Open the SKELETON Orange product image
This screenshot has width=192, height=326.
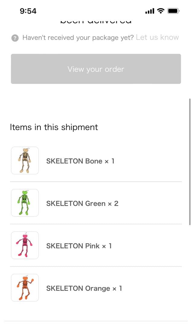click(25, 287)
